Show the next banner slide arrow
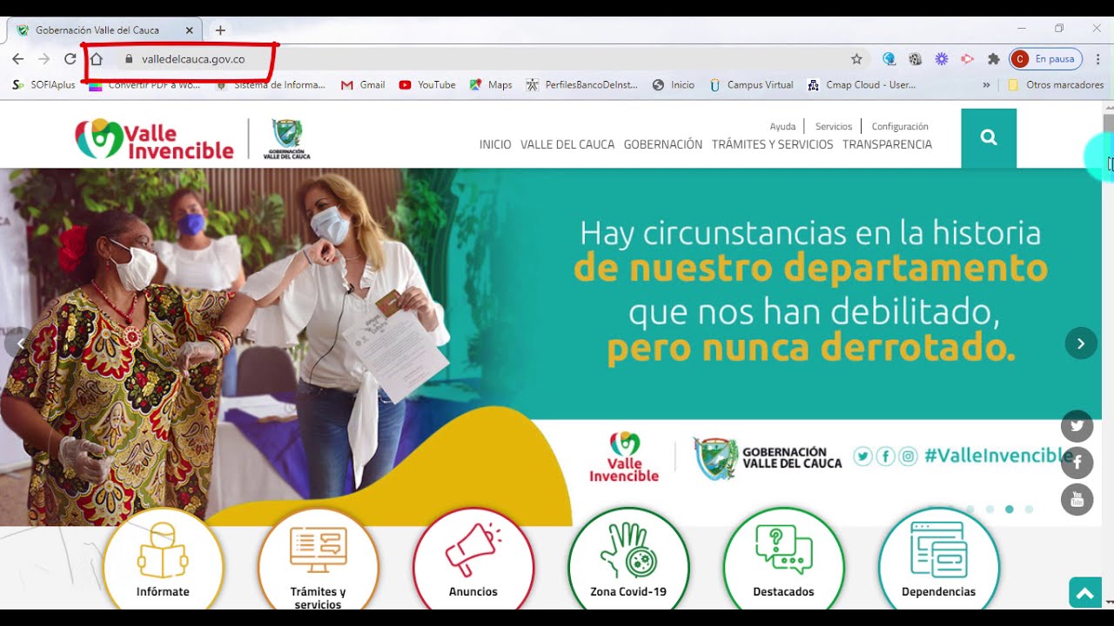1114x626 pixels. point(1081,343)
